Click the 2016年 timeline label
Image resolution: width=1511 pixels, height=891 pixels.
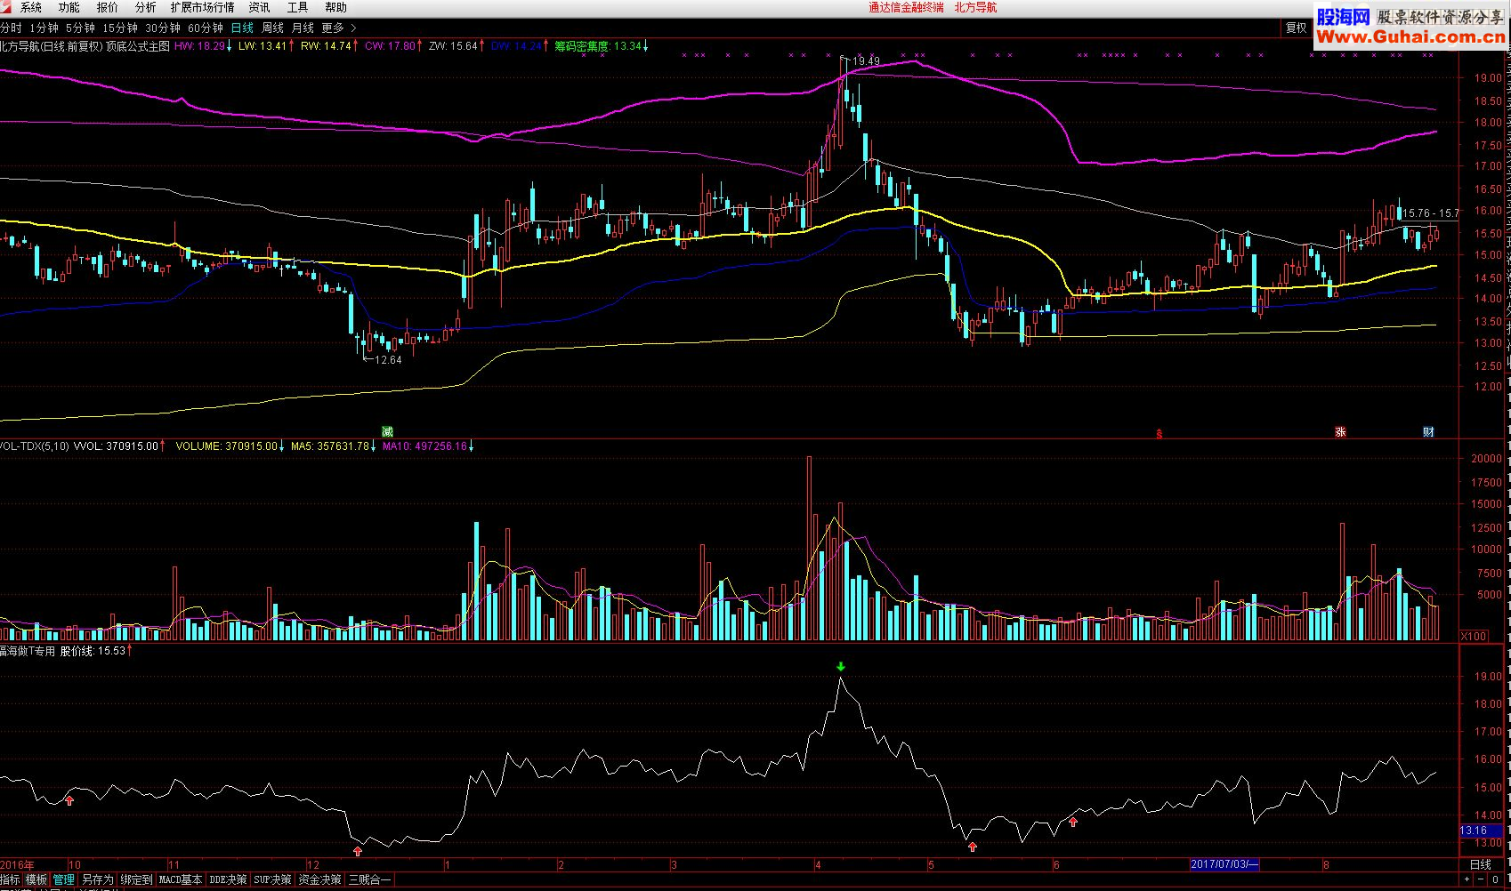pos(18,864)
